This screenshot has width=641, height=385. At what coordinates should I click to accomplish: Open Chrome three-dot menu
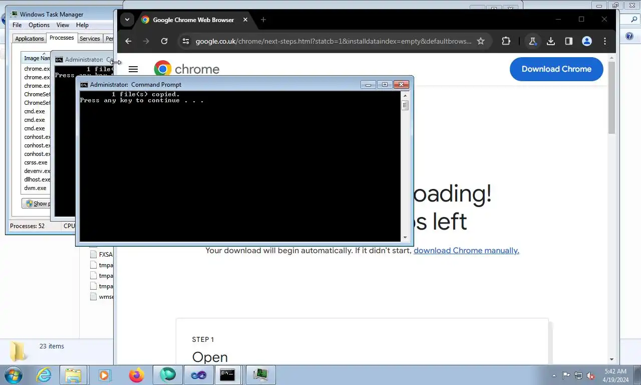tap(605, 41)
